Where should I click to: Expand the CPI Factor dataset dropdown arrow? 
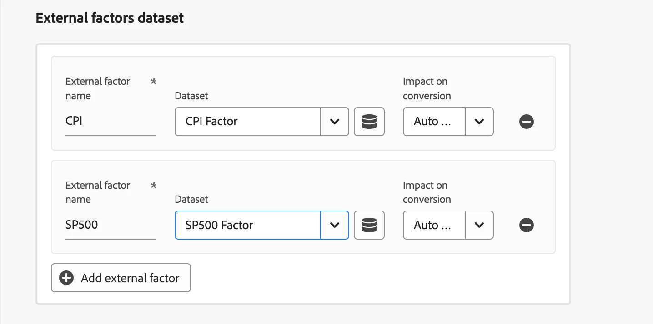click(335, 122)
